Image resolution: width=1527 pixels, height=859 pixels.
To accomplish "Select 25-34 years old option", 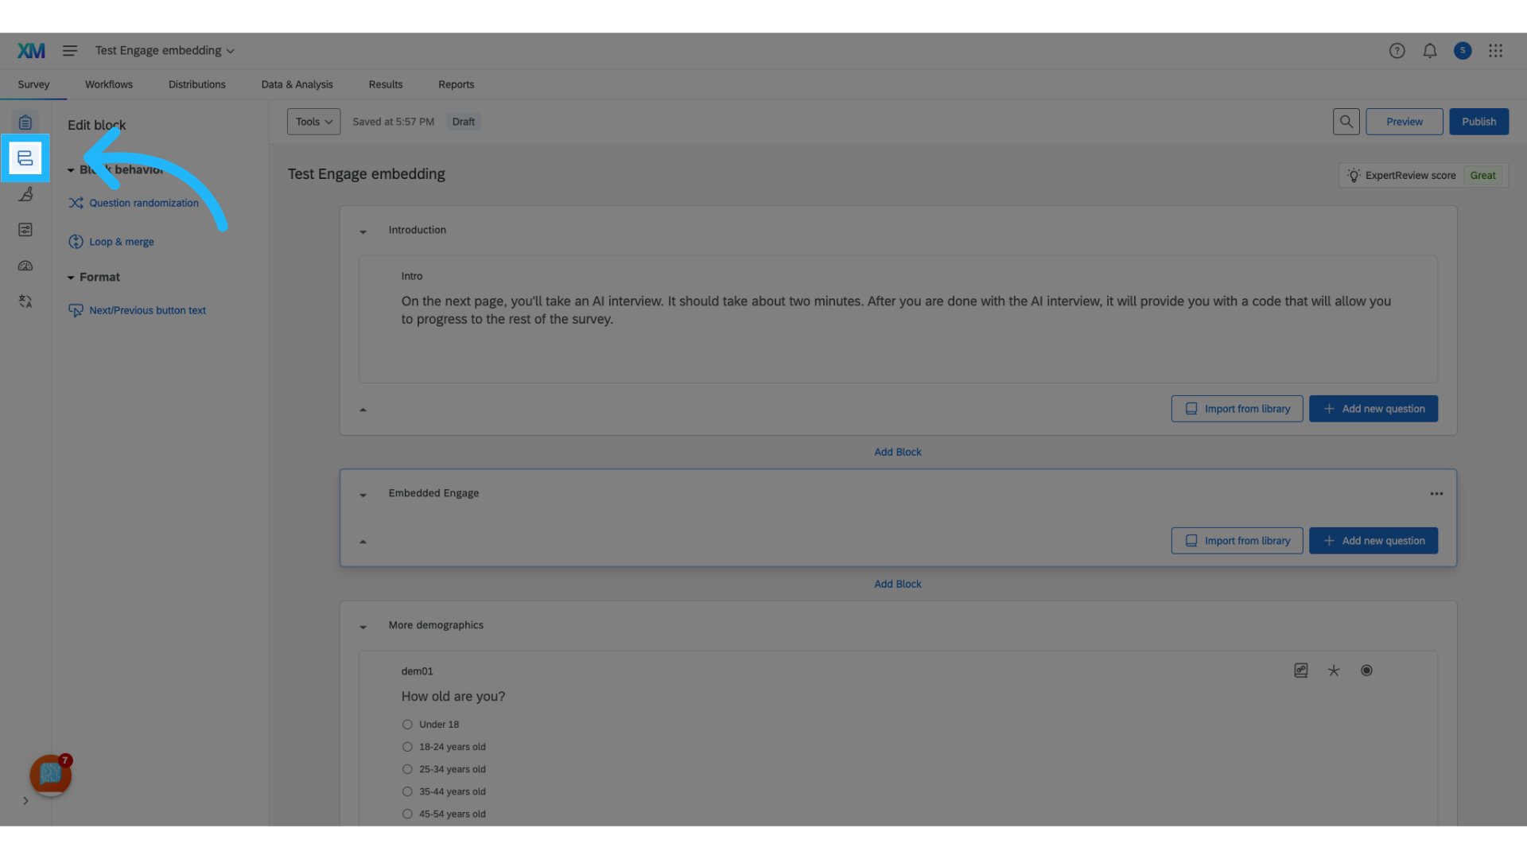I will pyautogui.click(x=407, y=769).
